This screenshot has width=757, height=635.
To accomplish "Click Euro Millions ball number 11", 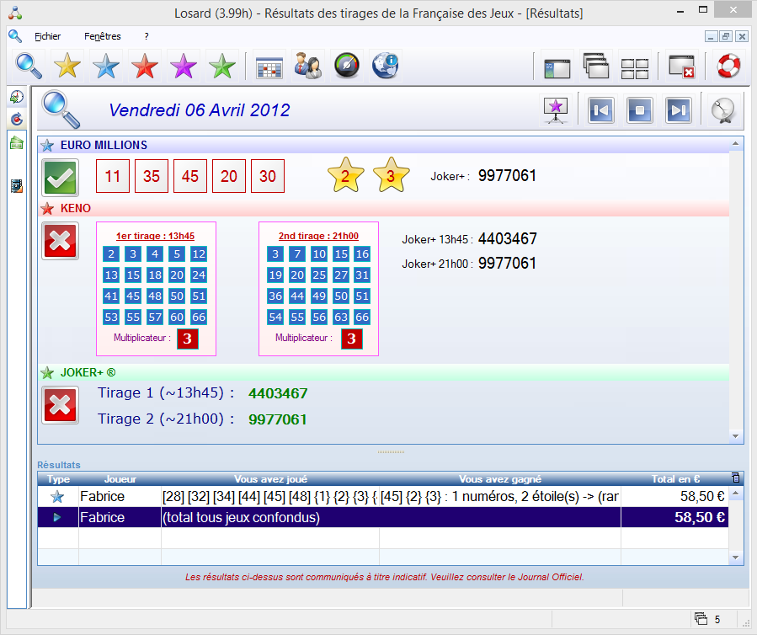I will [x=113, y=176].
